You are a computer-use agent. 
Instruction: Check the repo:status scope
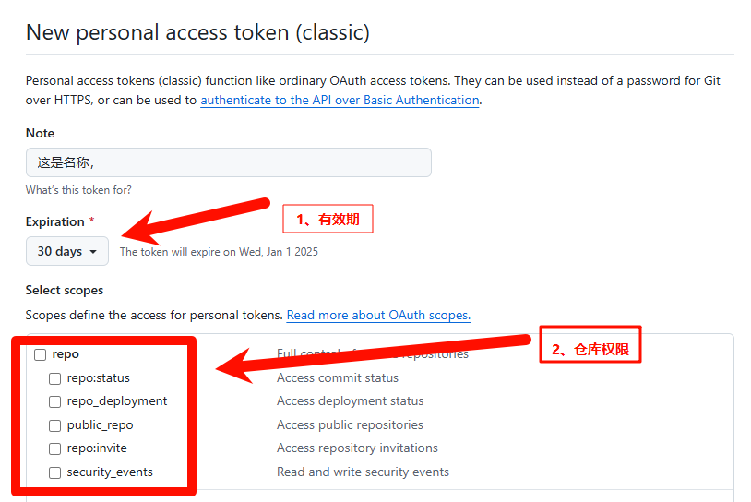tap(55, 378)
